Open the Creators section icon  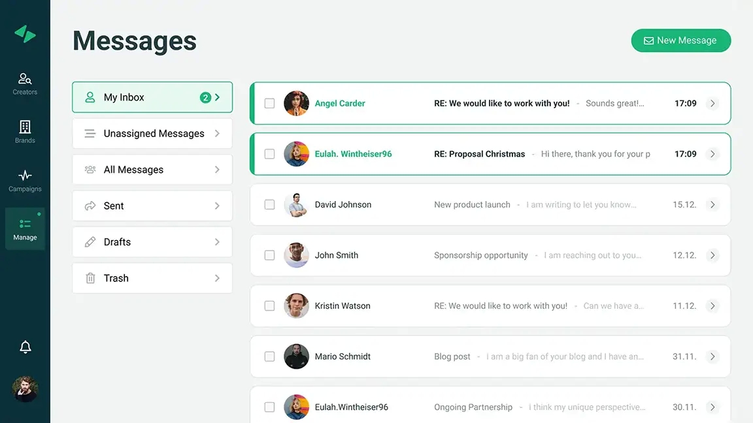coord(25,80)
